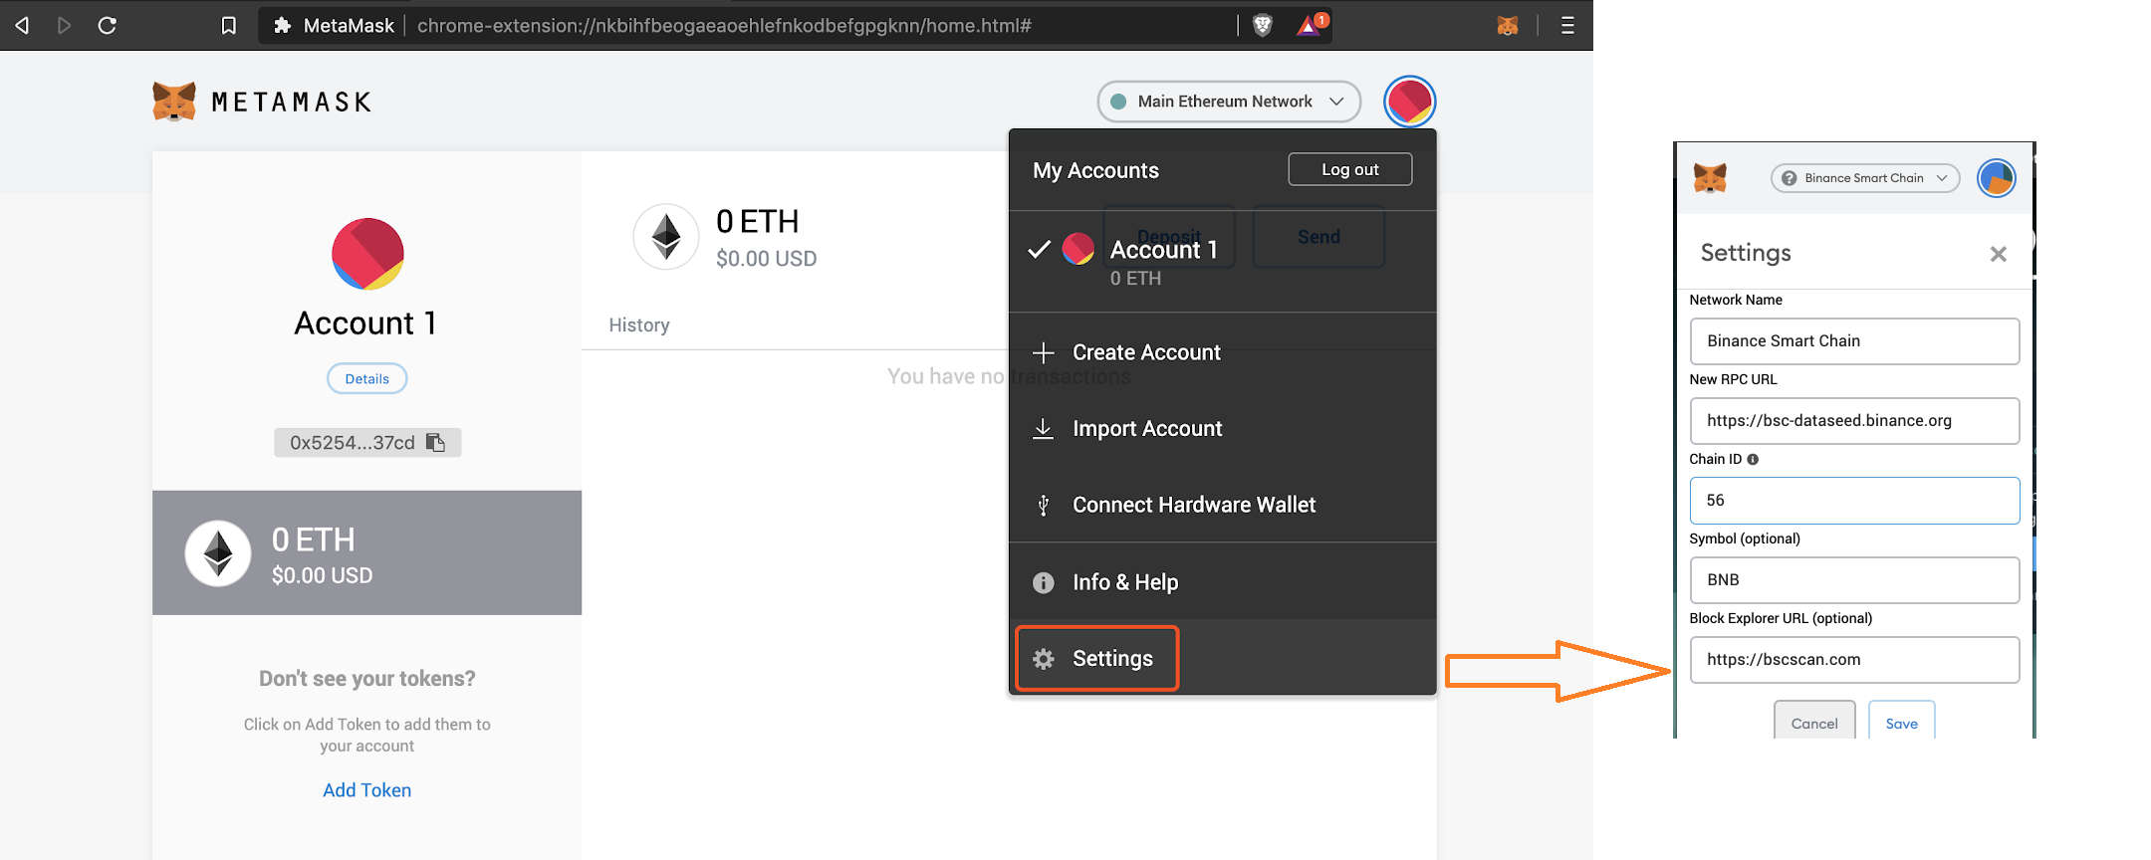This screenshot has height=860, width=2151.
Task: Click the Chain ID info tooltip icon
Action: 1753,460
